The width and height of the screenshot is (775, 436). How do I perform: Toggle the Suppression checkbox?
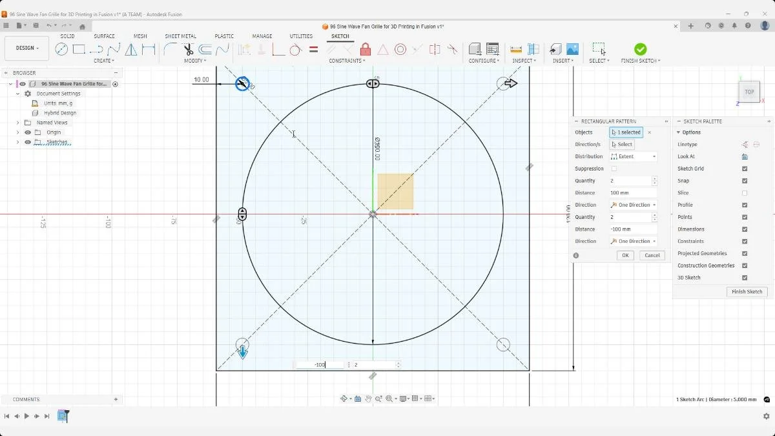[x=614, y=169]
